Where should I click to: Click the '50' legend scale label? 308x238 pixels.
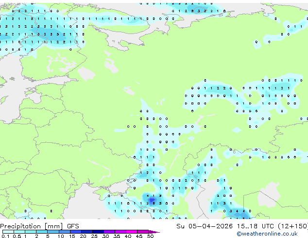pyautogui.click(x=150, y=236)
